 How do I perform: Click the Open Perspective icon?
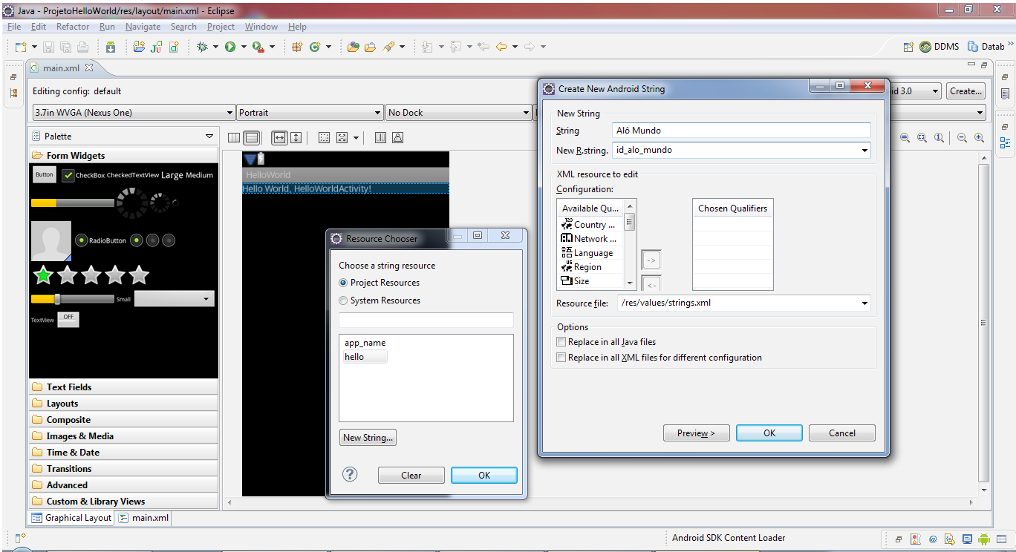tap(908, 47)
